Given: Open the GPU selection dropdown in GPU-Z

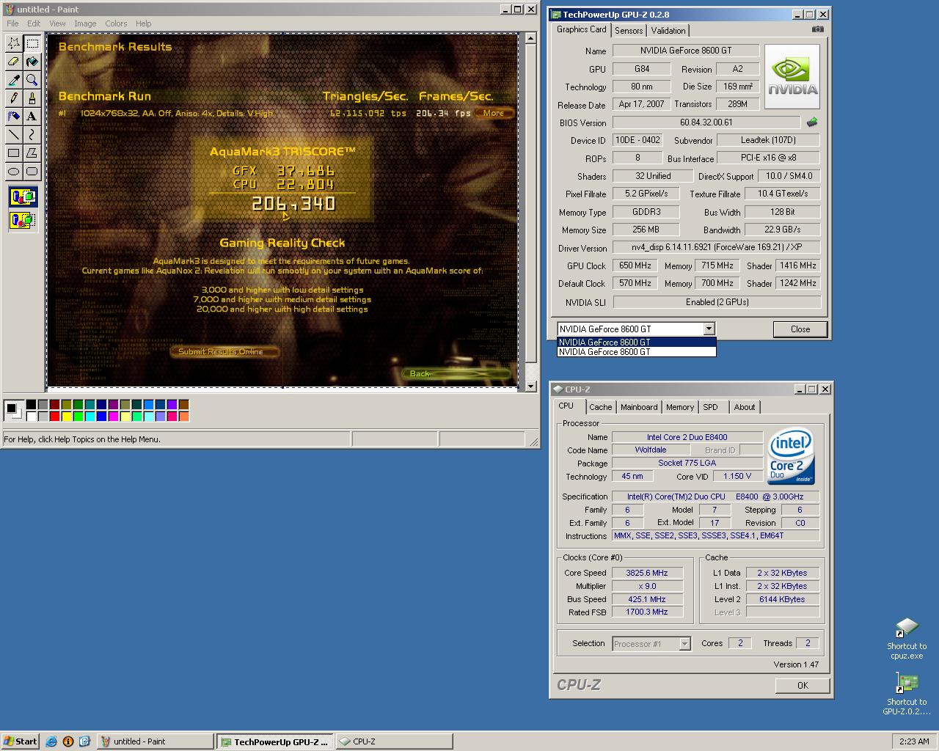Looking at the screenshot, I should pos(709,329).
